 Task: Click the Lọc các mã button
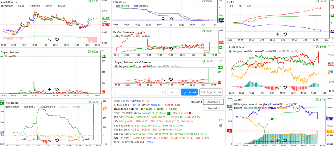pyautogui.click(x=189, y=92)
